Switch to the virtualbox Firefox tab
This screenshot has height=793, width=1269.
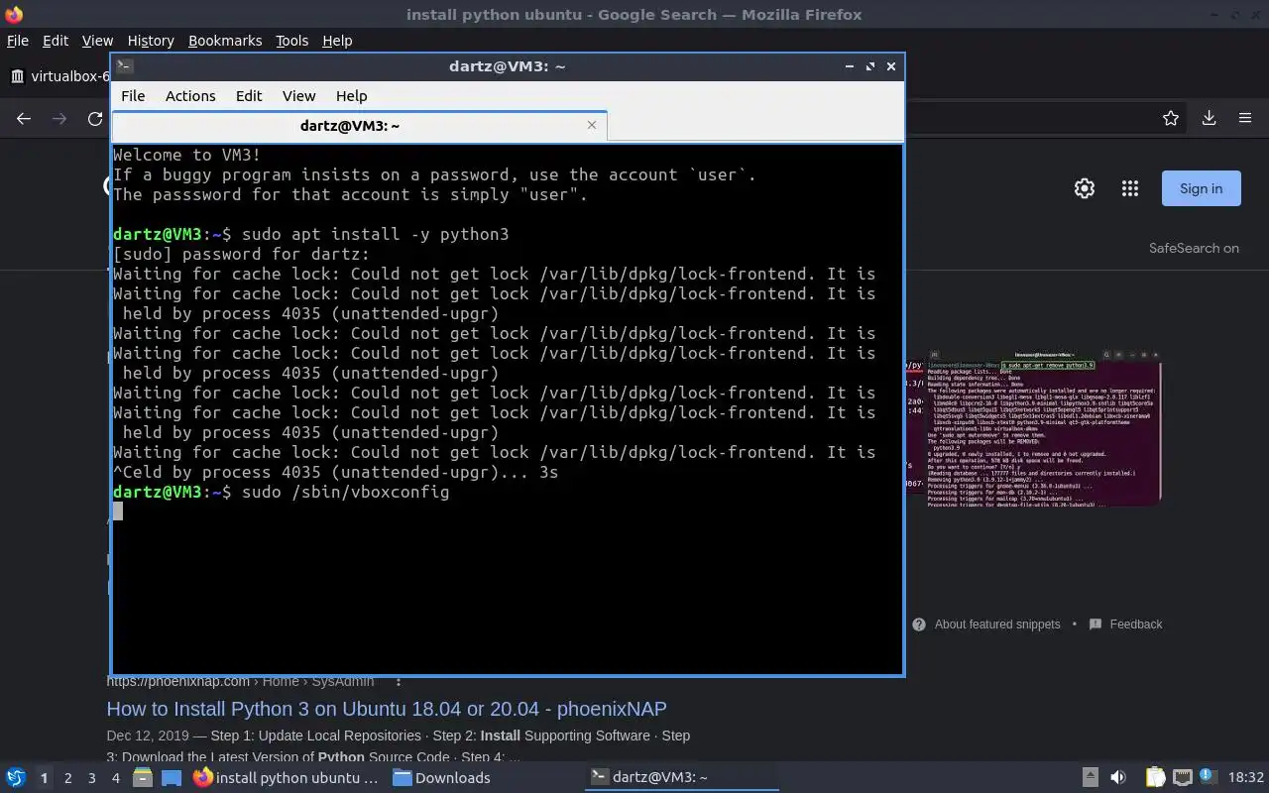tap(59, 76)
